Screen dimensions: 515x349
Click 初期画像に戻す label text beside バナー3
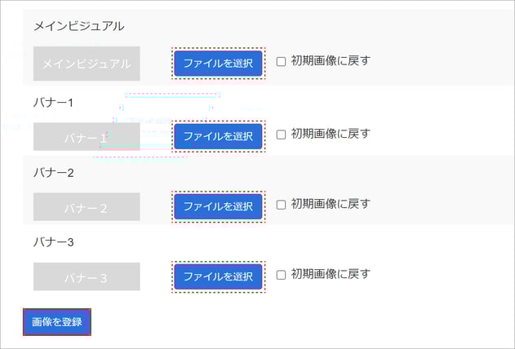pyautogui.click(x=331, y=274)
